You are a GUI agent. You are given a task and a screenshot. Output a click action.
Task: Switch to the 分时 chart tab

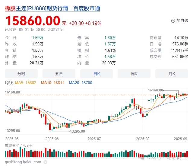point(21,74)
